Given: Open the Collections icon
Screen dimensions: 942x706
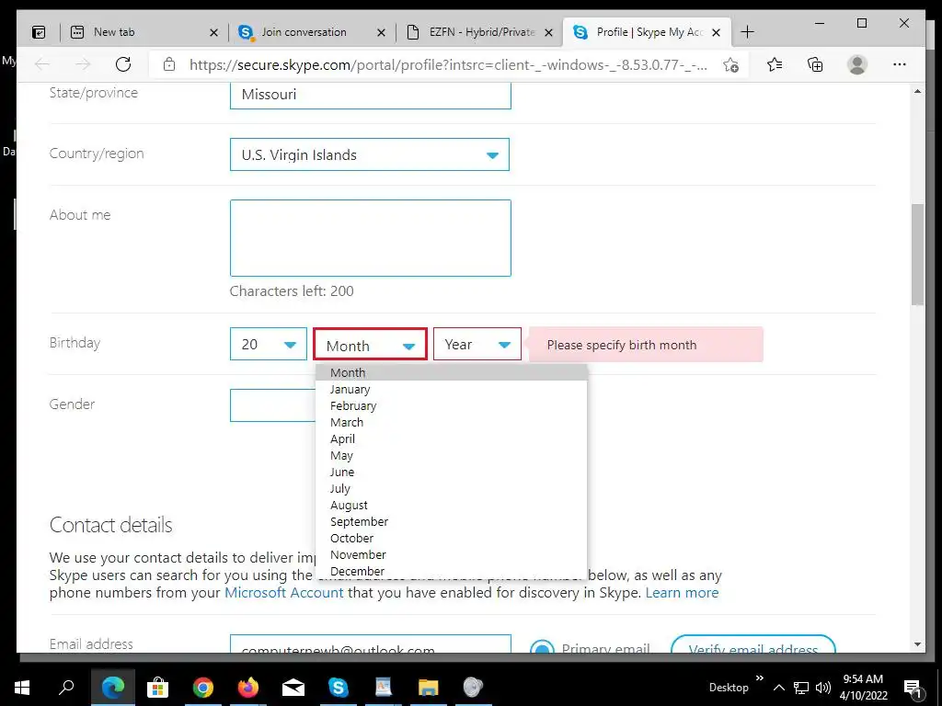Looking at the screenshot, I should click(815, 64).
